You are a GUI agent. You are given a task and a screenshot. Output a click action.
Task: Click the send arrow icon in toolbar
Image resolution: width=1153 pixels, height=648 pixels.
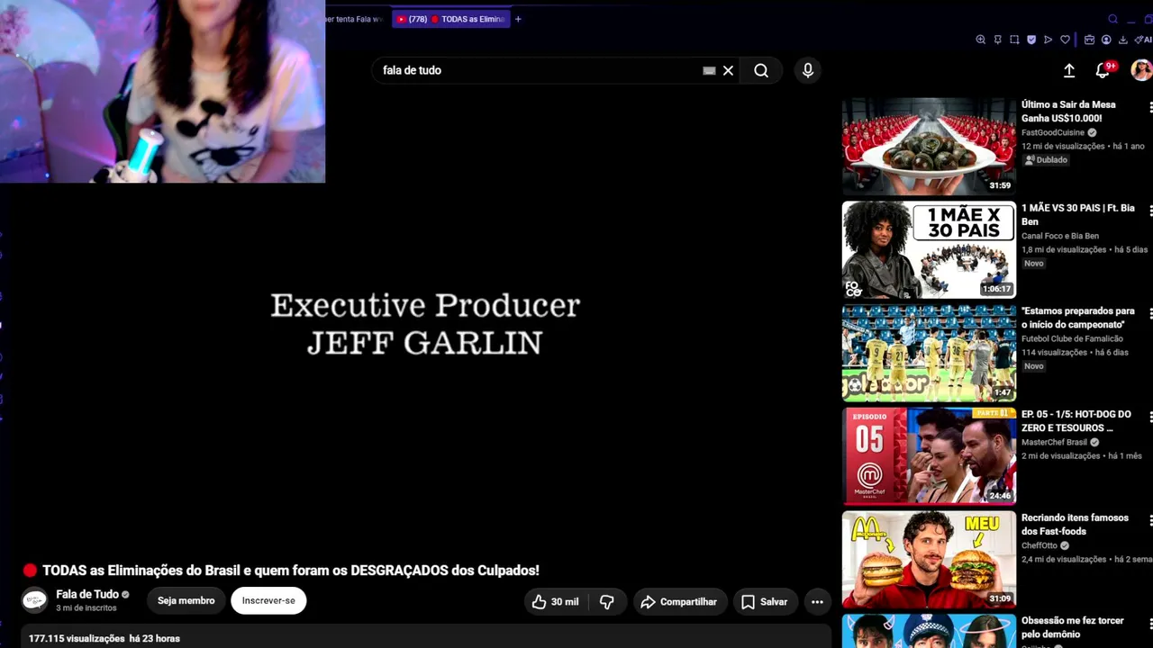coord(1048,40)
